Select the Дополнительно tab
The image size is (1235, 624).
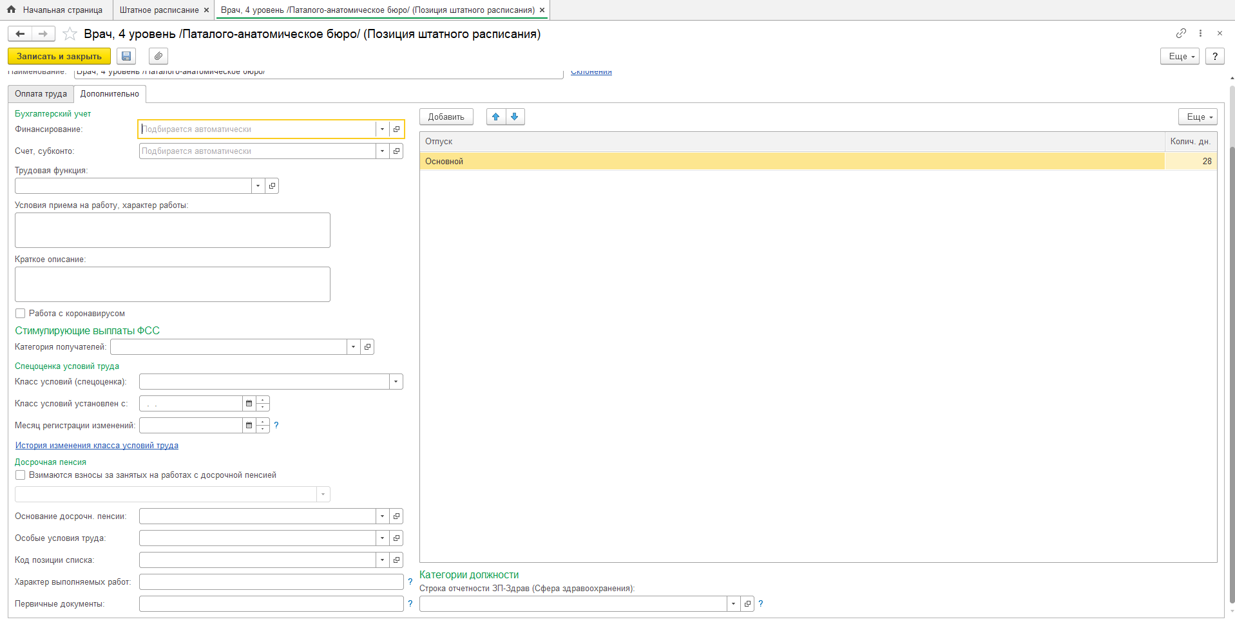(110, 94)
